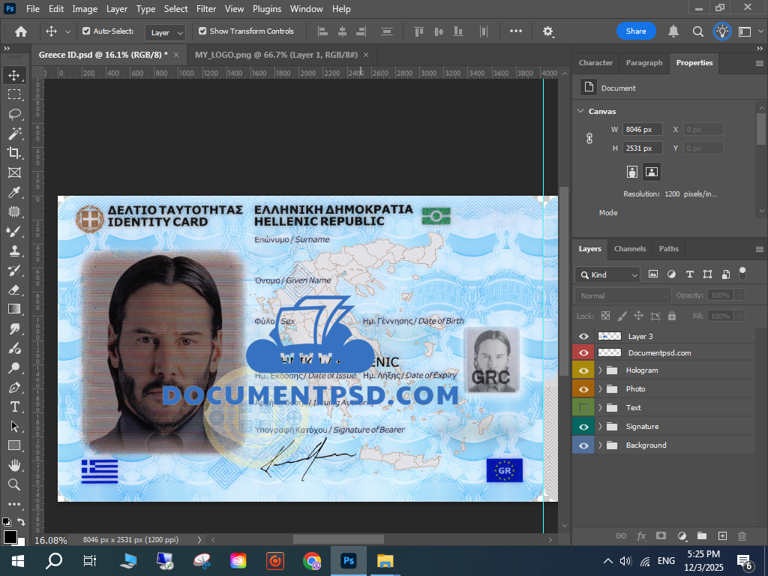Image resolution: width=768 pixels, height=576 pixels.
Task: Click the Share button
Action: tap(636, 31)
